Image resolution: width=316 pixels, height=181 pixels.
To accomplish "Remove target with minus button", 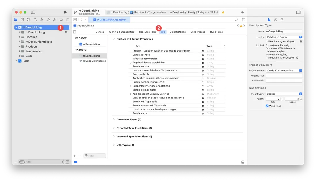I will click(x=80, y=156).
